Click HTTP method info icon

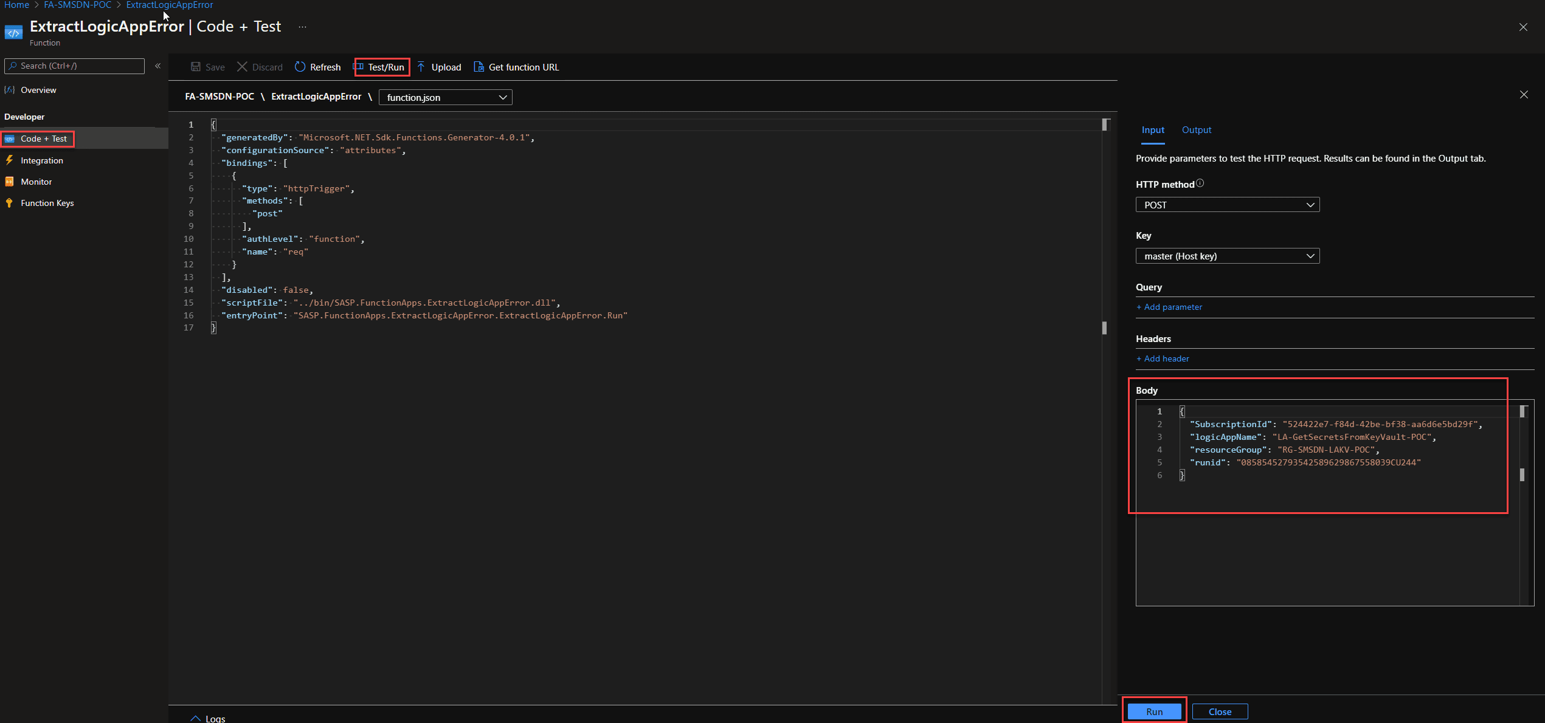[1200, 183]
